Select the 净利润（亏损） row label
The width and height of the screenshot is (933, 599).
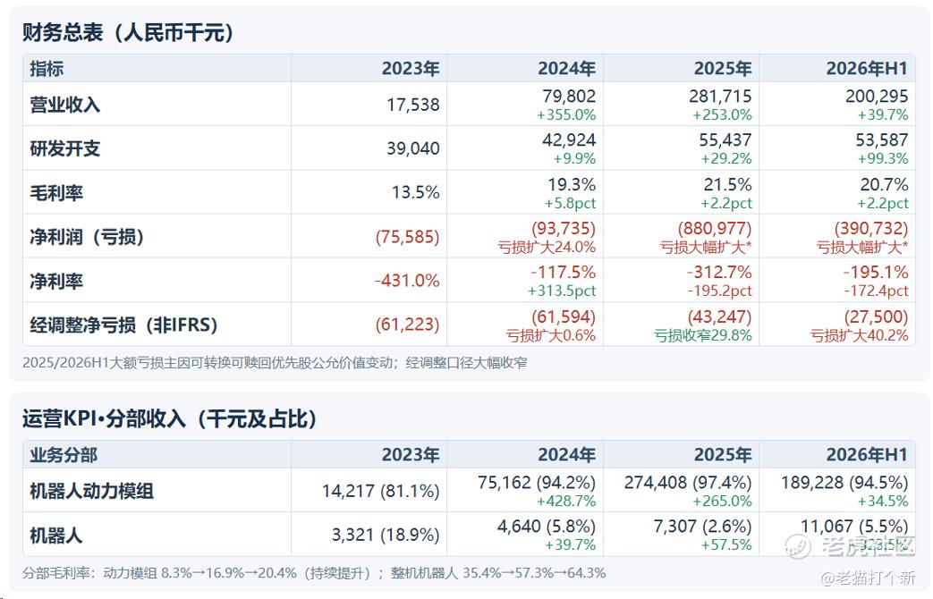tap(87, 237)
